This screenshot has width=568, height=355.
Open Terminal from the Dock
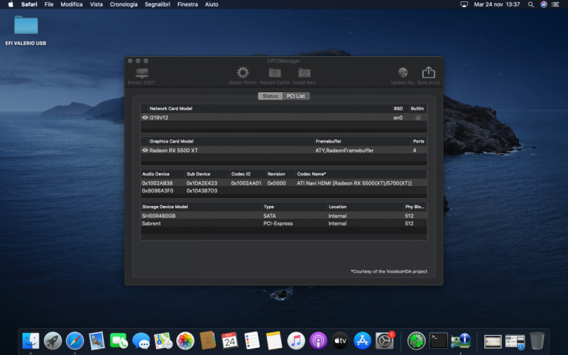(x=439, y=341)
